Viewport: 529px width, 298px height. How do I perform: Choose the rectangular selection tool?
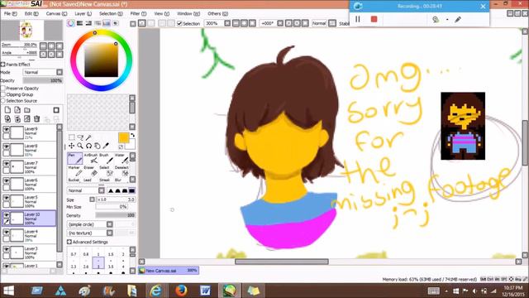[72, 137]
